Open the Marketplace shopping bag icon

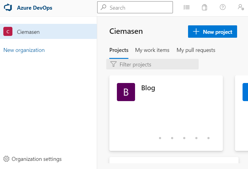tap(204, 7)
